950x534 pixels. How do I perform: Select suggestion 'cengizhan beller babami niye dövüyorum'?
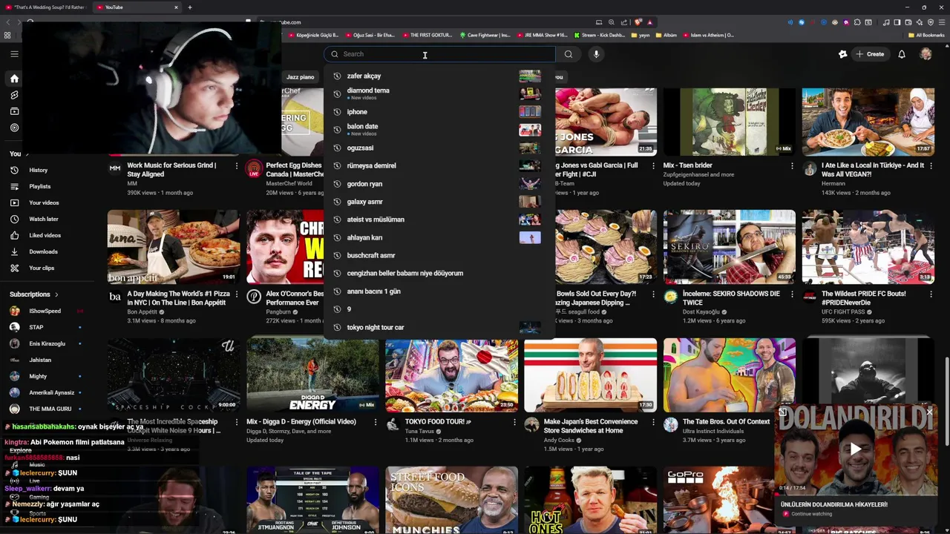click(x=439, y=273)
